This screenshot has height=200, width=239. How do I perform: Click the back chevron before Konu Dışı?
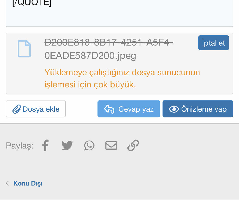(x=7, y=184)
